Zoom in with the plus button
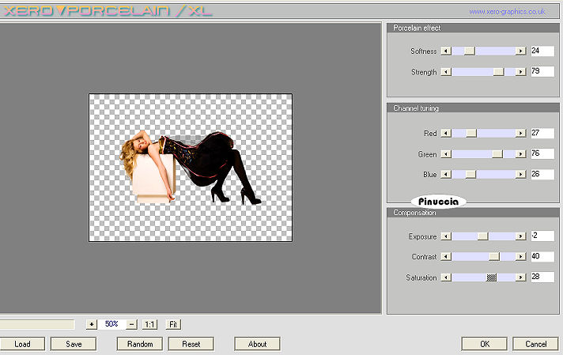The height and width of the screenshot is (355, 563). click(x=92, y=324)
